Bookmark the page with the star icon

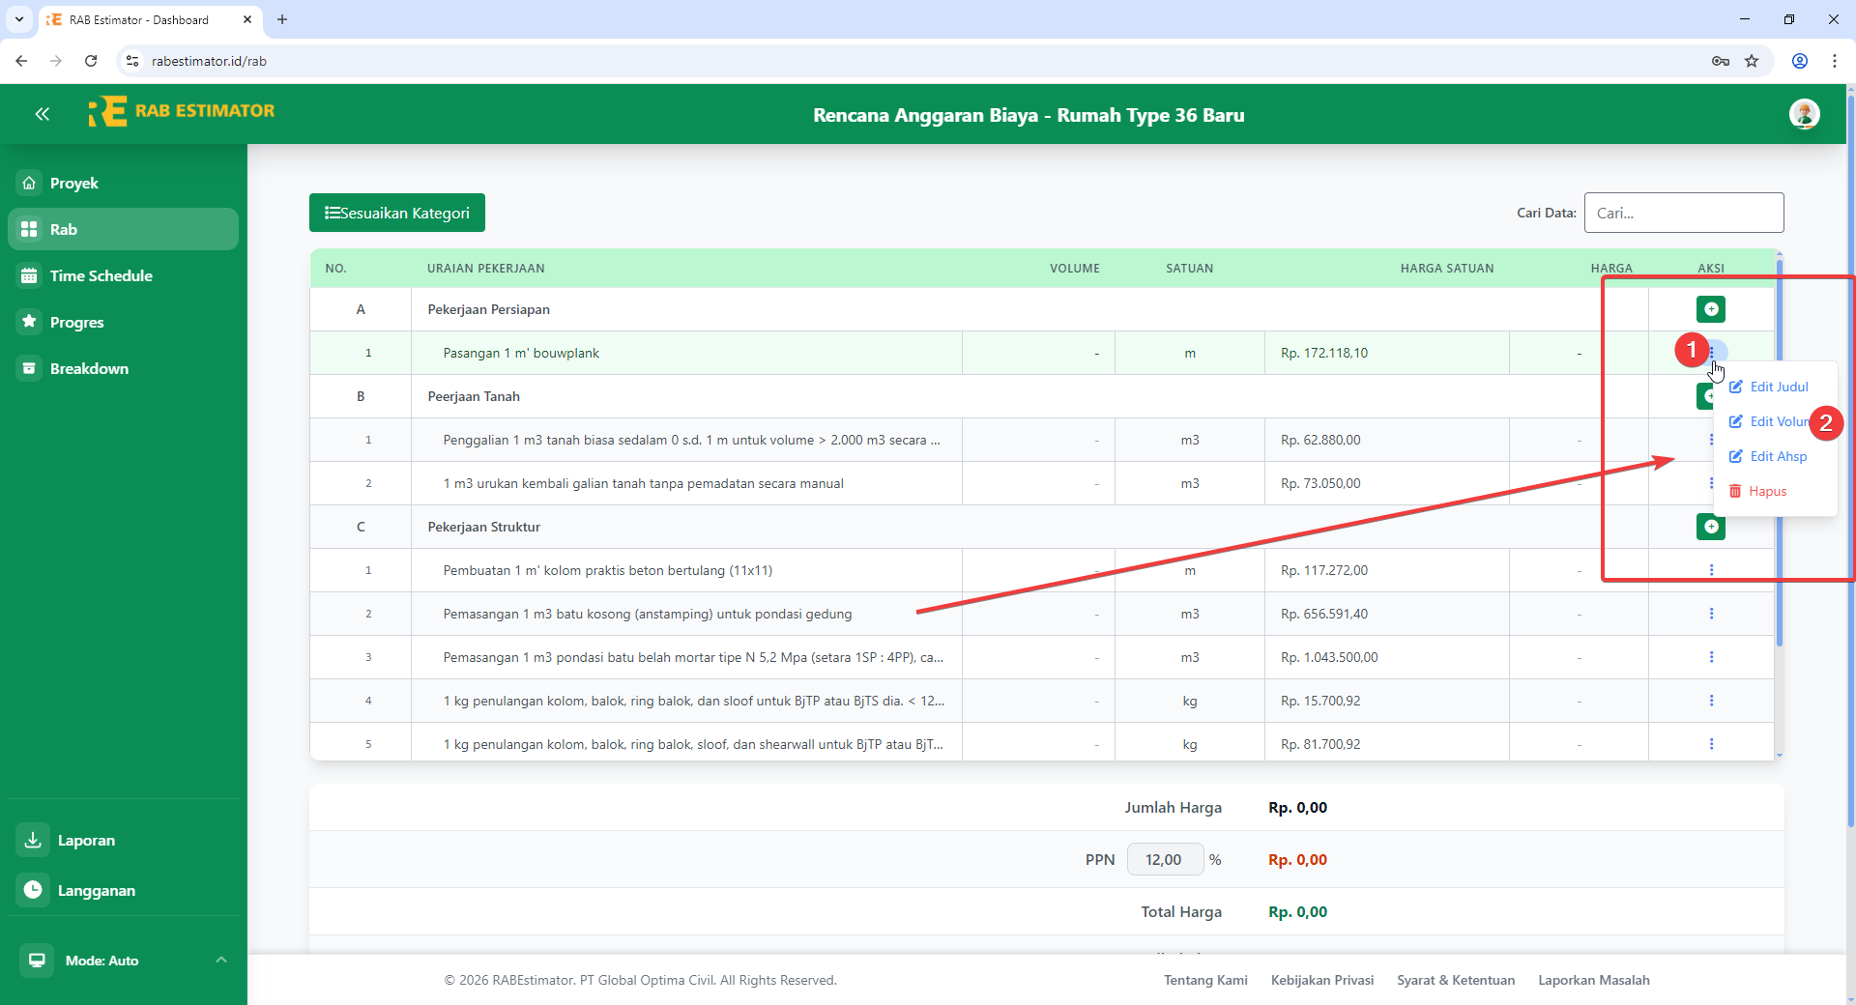[x=1752, y=60]
